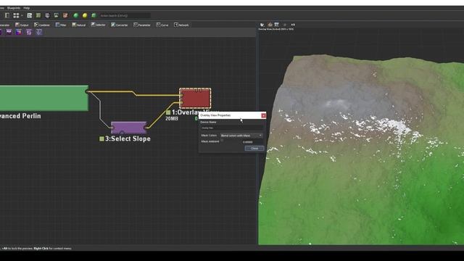
Task: Switch to the Natural device tab
Action: [x=79, y=25]
